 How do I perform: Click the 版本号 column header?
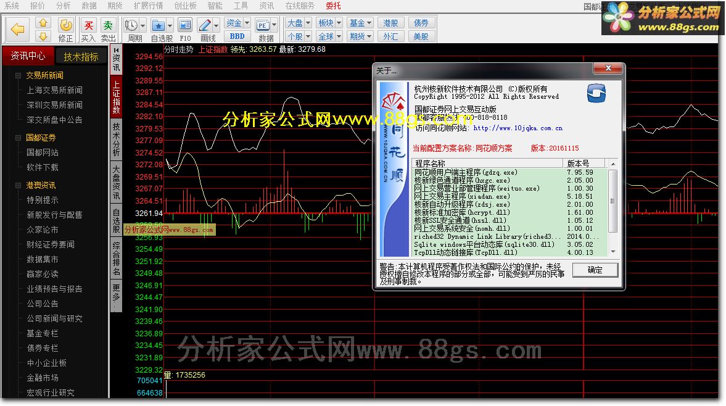tap(584, 164)
